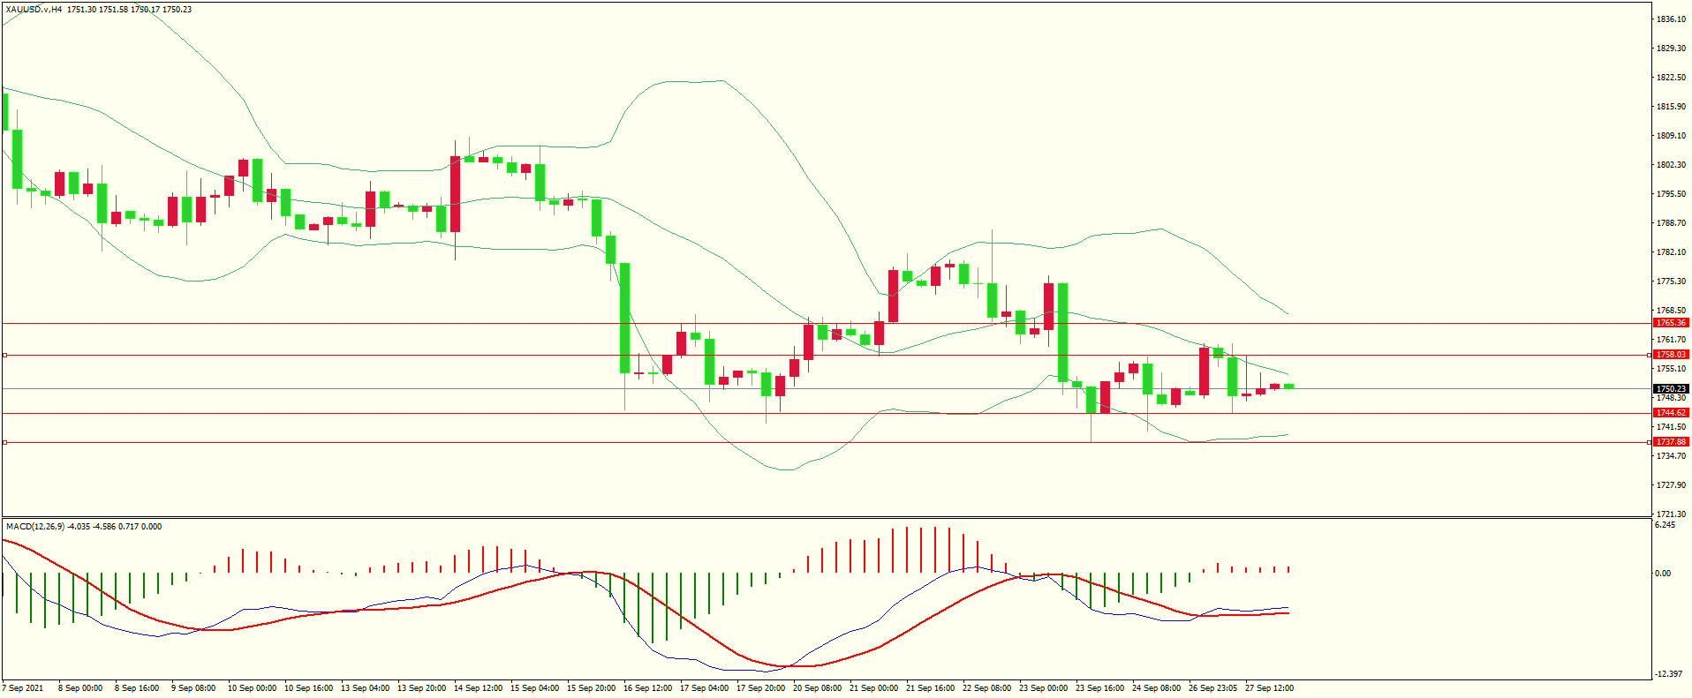Click the 26 Sep 23:05 time label
This screenshot has height=698, width=1692.
(x=1212, y=688)
